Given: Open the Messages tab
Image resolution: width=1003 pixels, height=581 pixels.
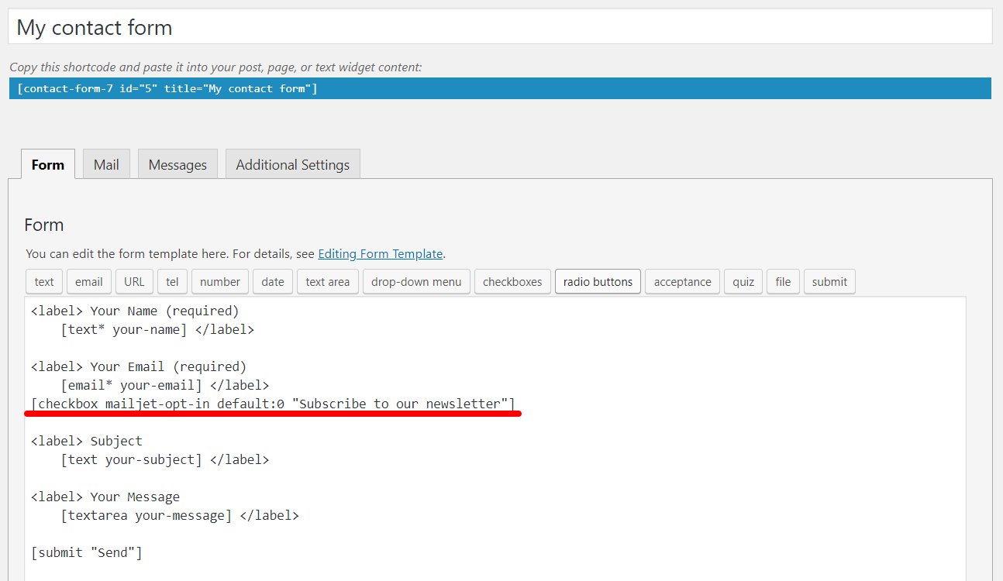Looking at the screenshot, I should pos(178,164).
